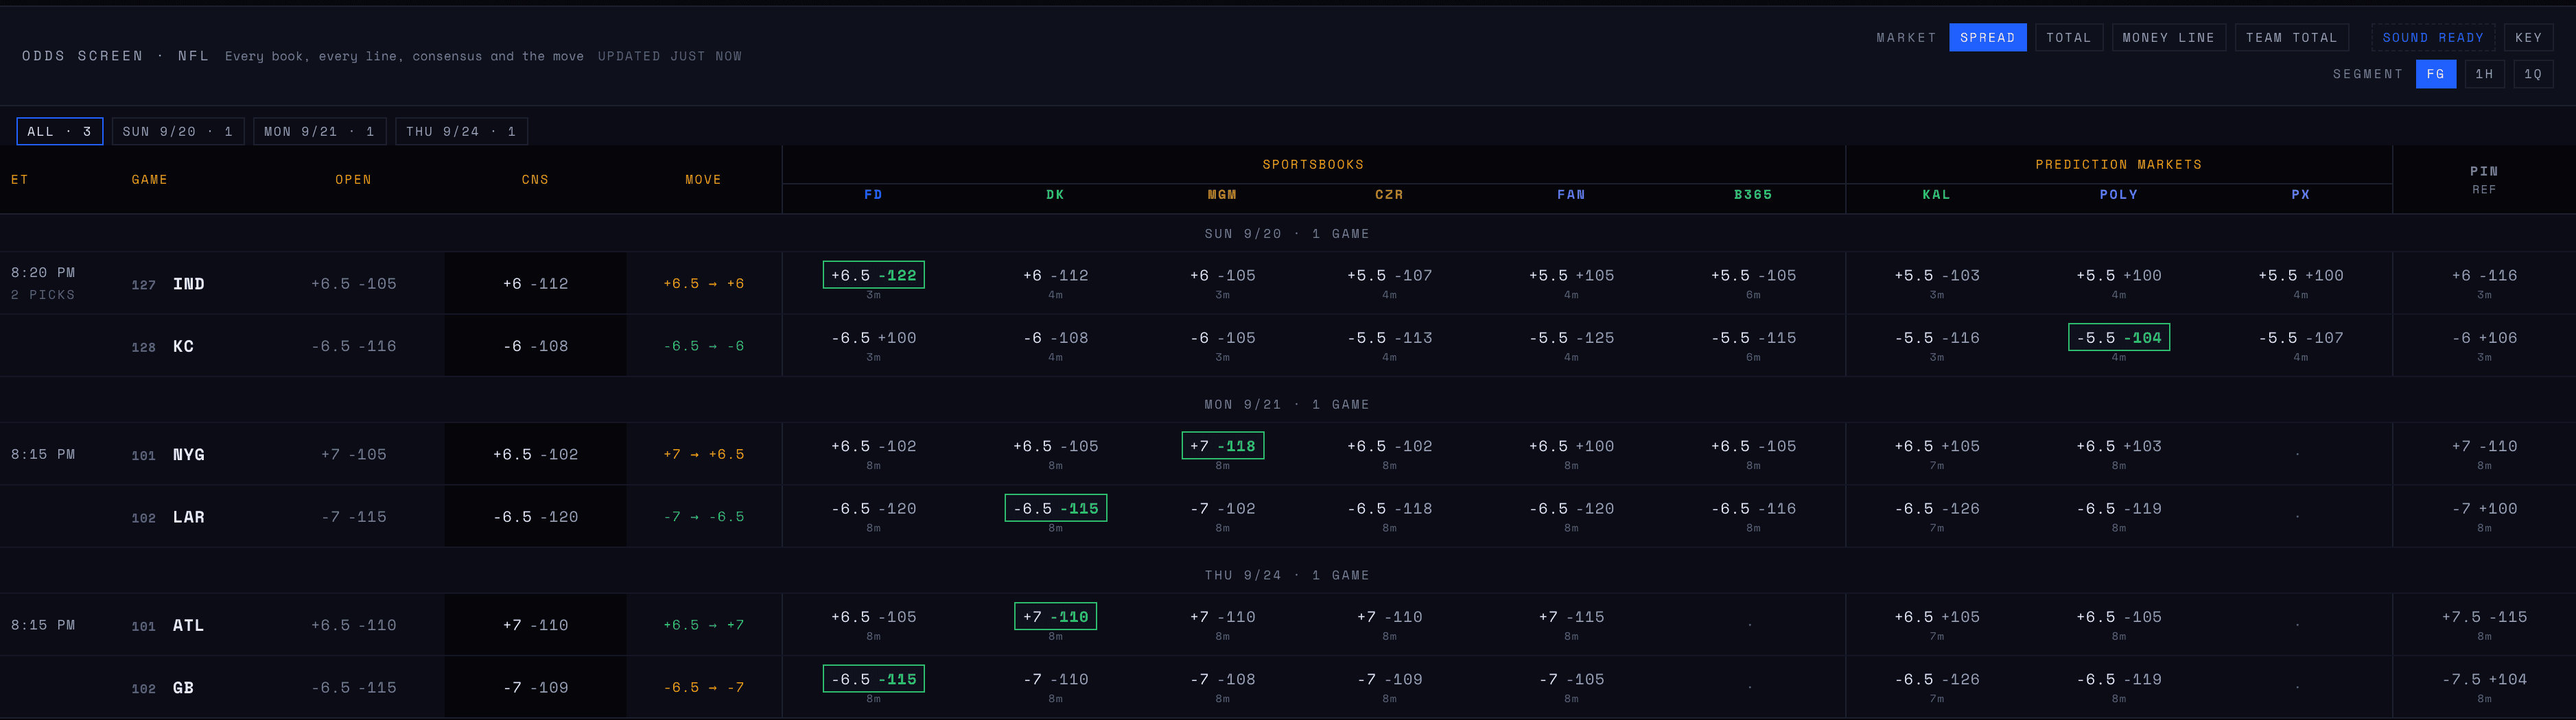This screenshot has height=720, width=2576.
Task: Click the GAME column header
Action: point(149,180)
